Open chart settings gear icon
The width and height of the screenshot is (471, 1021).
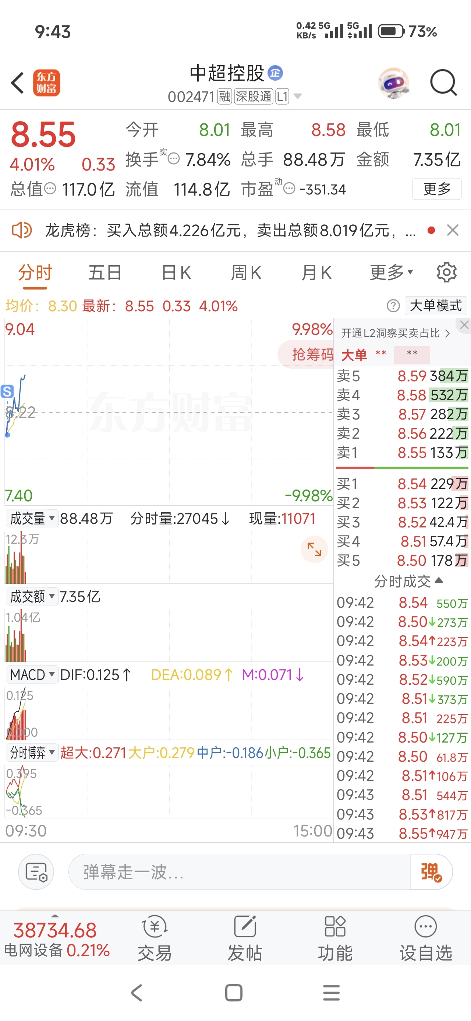[446, 272]
